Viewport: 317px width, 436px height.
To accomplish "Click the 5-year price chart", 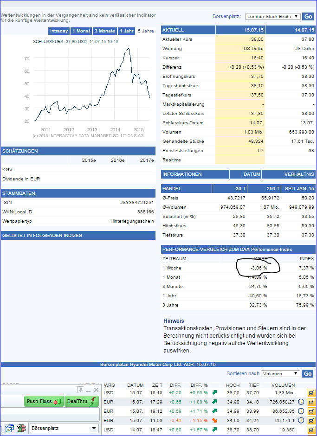I will click(92, 85).
